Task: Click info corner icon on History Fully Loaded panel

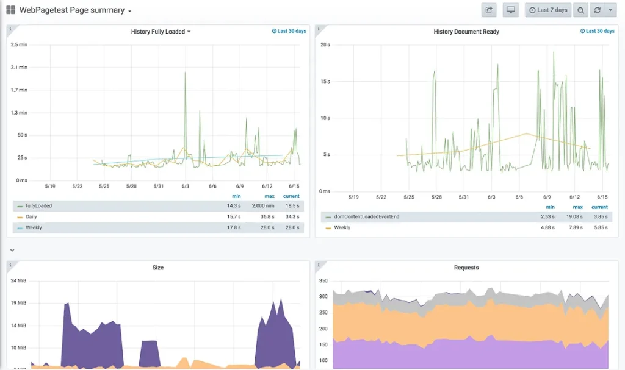Action: click(10, 29)
